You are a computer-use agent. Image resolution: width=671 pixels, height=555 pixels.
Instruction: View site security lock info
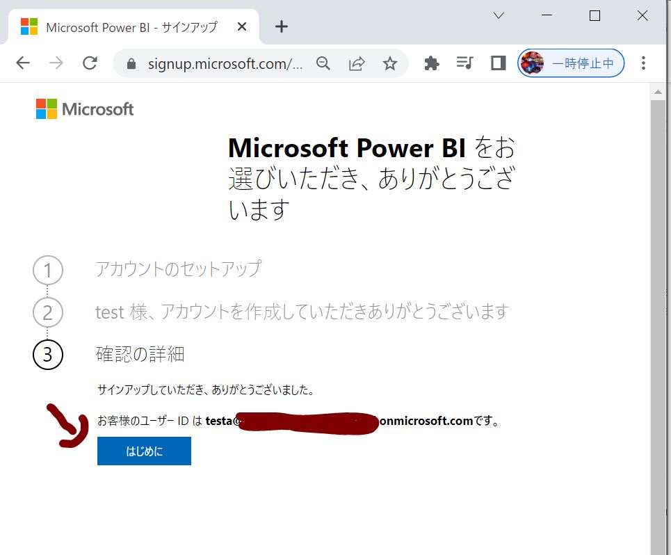[131, 64]
